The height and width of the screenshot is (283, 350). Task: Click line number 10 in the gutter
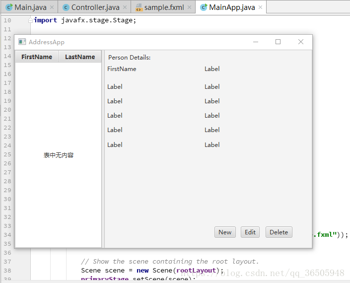tap(7, 20)
